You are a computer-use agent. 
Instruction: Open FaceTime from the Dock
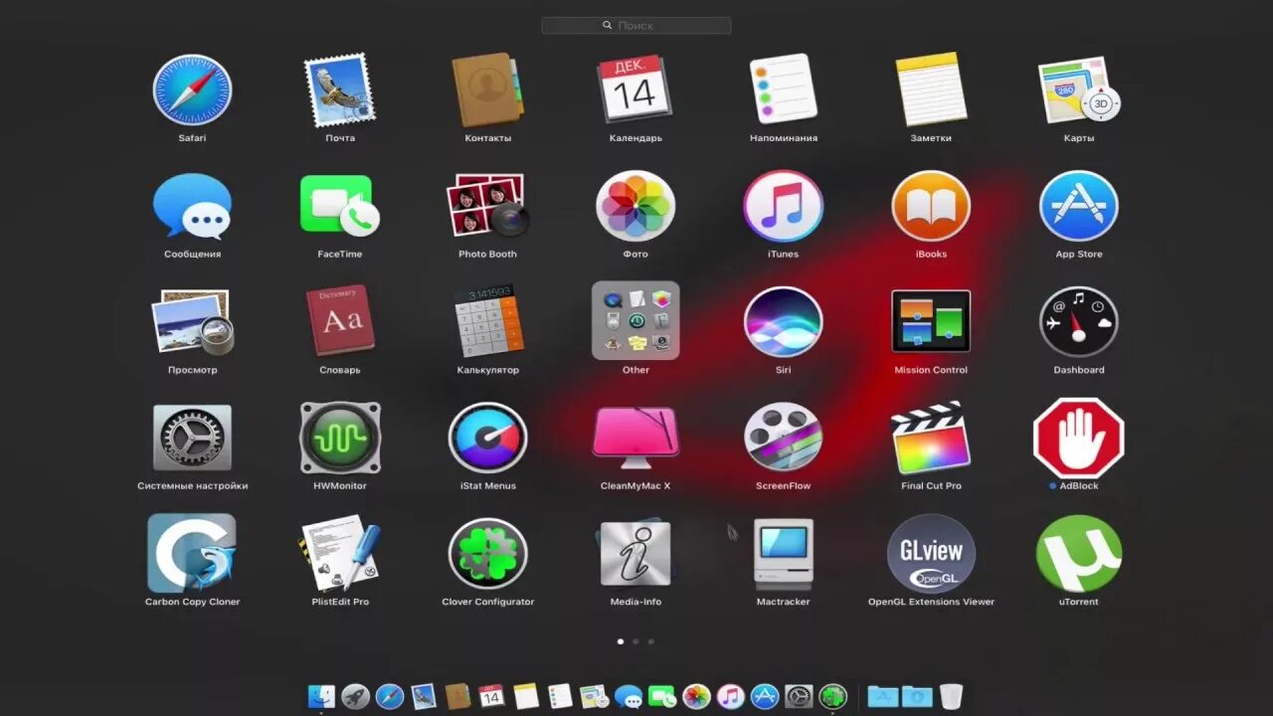661,696
